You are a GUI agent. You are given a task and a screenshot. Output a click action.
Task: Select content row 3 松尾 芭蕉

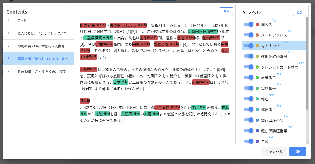[x=39, y=59]
